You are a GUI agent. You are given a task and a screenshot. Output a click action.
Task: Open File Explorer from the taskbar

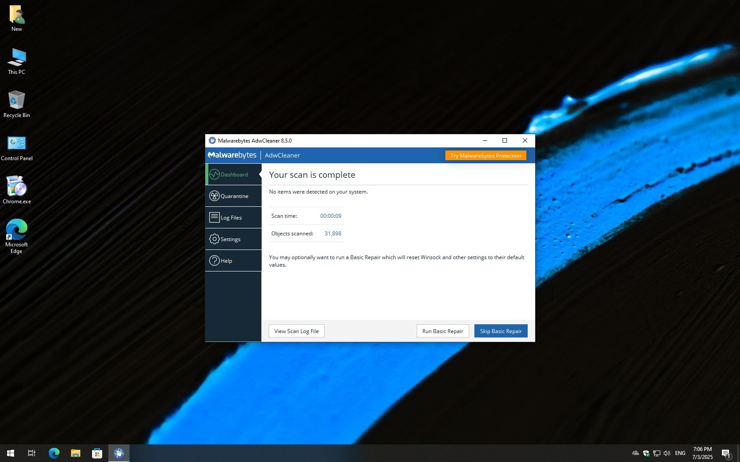pos(76,453)
